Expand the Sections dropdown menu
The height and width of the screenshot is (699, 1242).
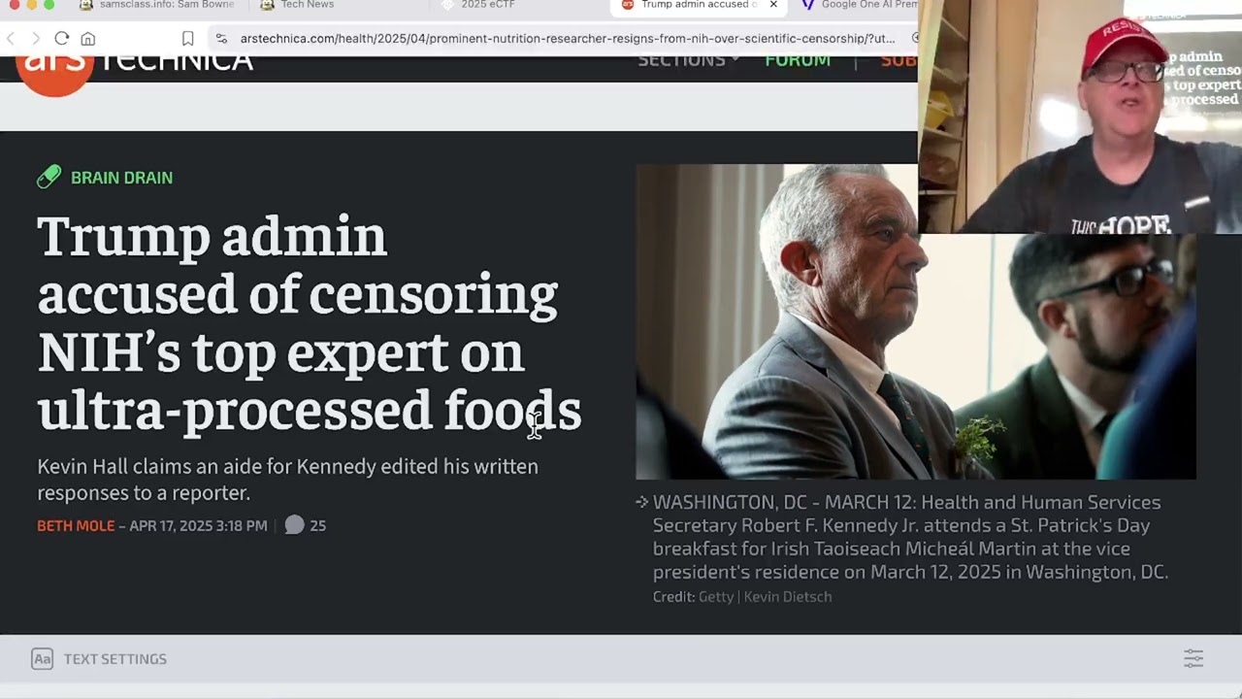point(688,61)
